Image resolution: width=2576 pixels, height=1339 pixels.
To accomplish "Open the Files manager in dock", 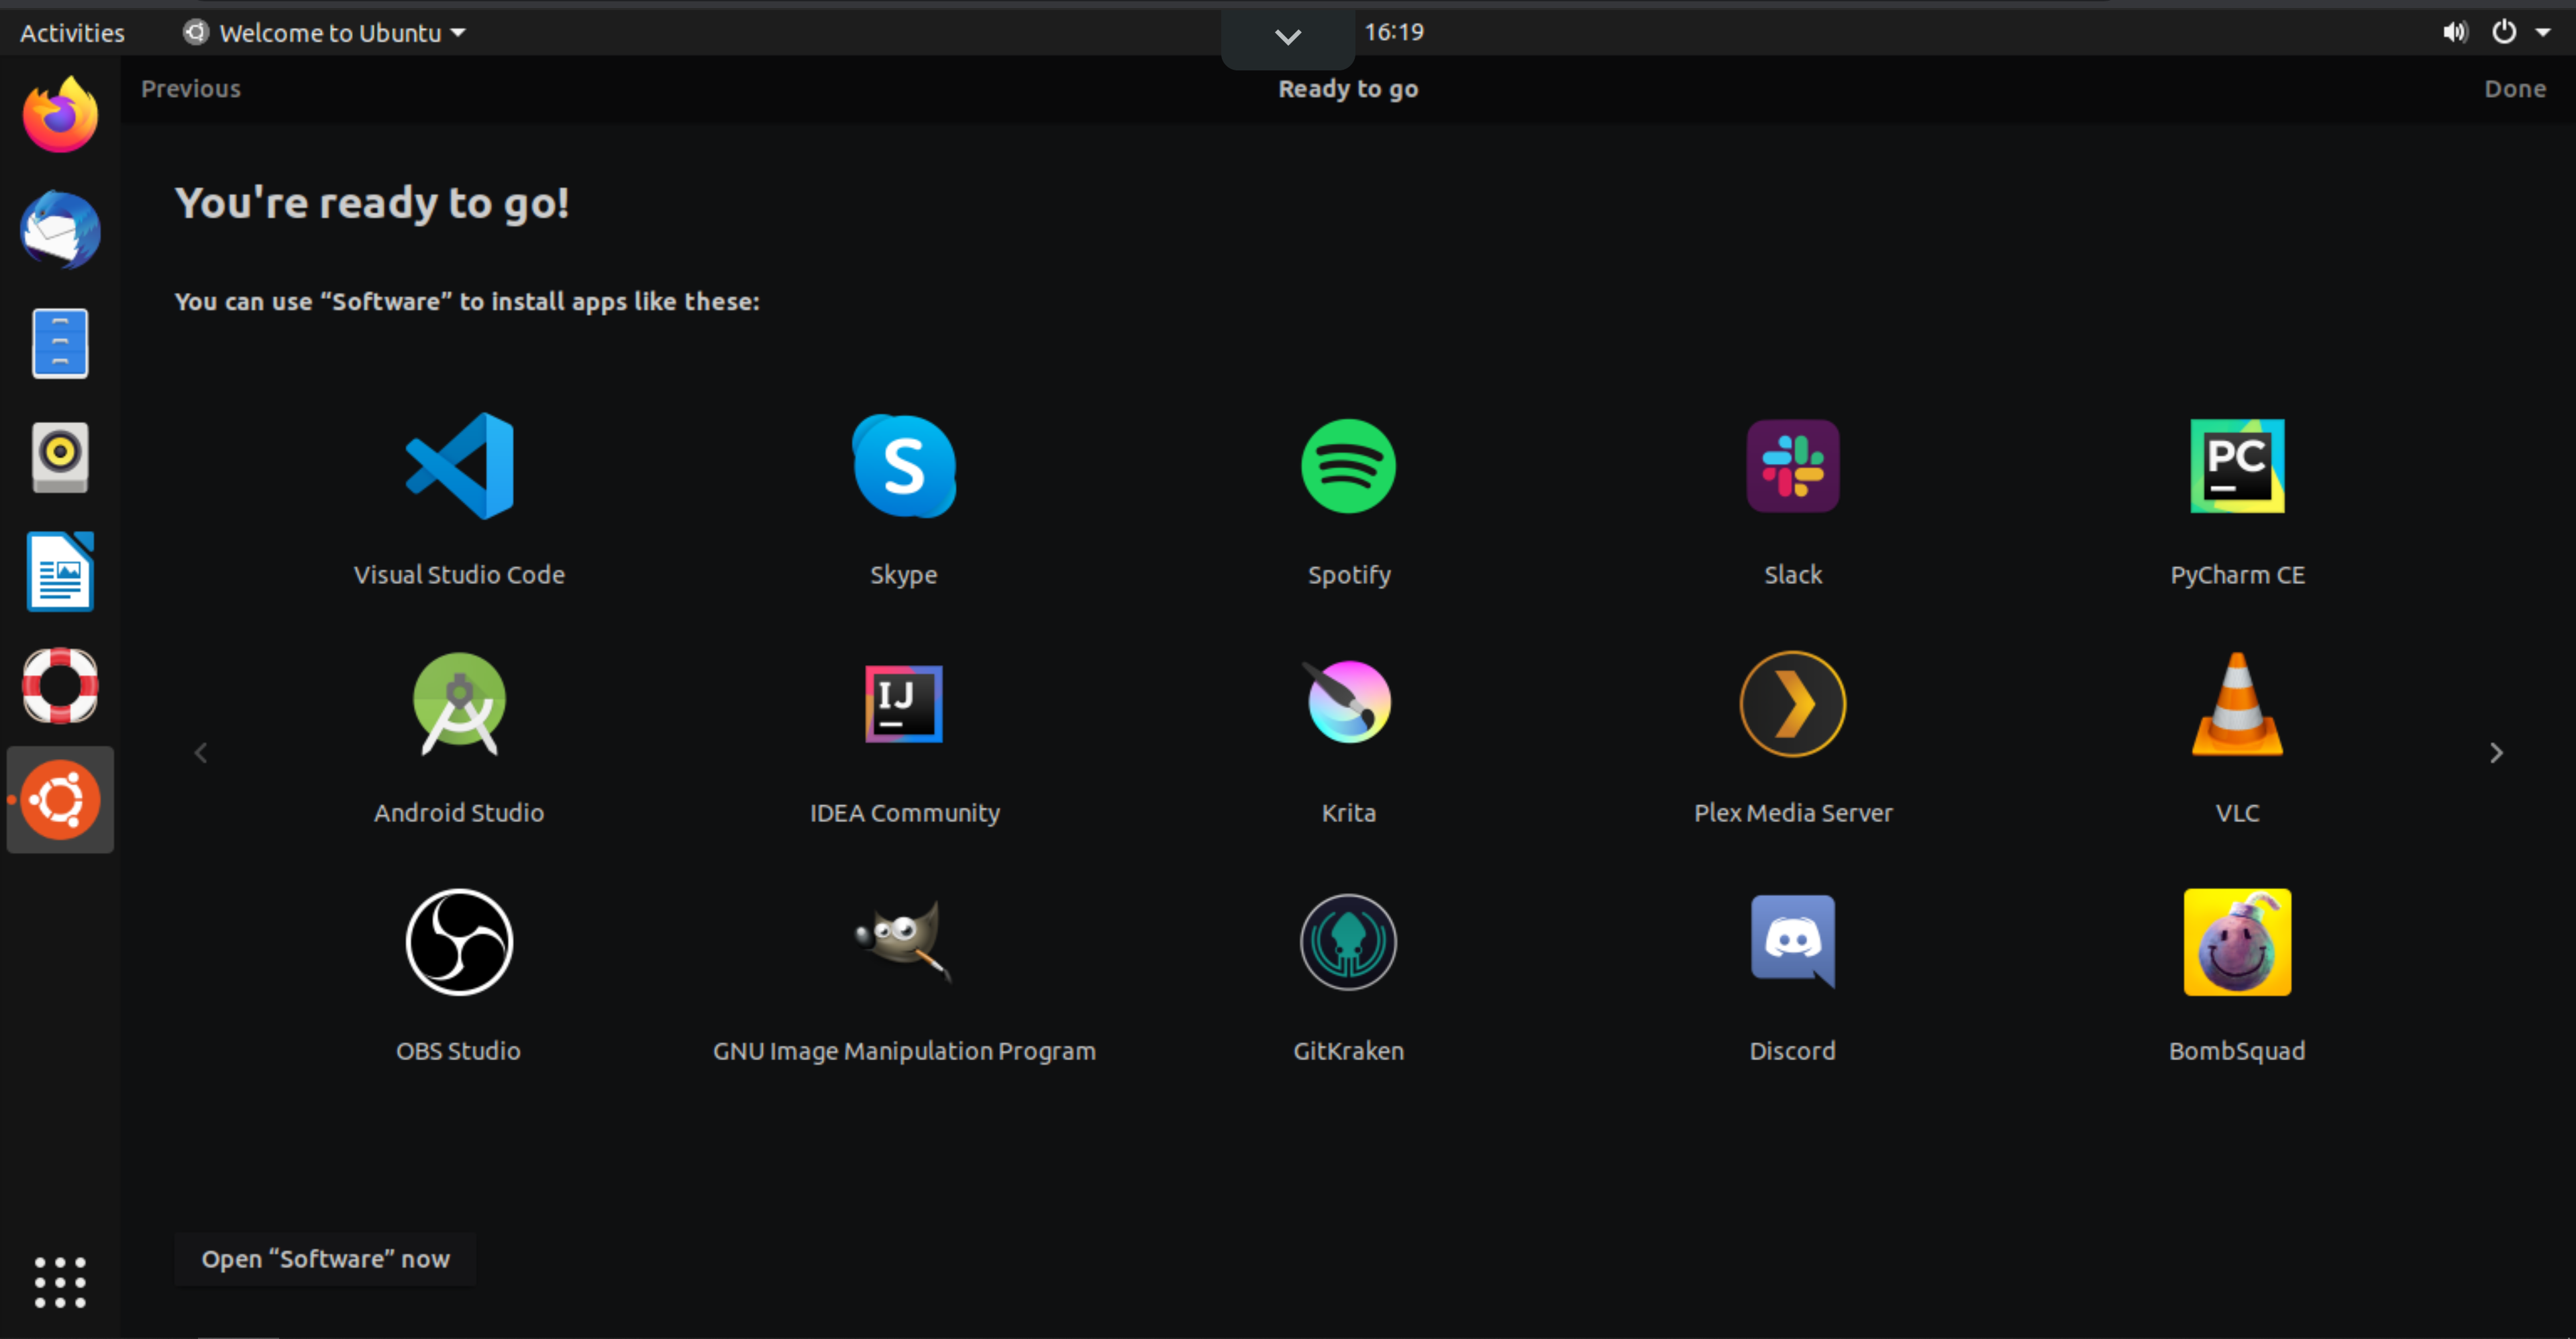I will [60, 344].
